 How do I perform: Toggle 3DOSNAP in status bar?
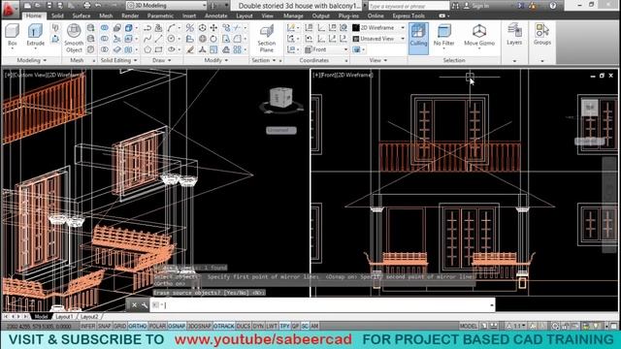pos(199,326)
